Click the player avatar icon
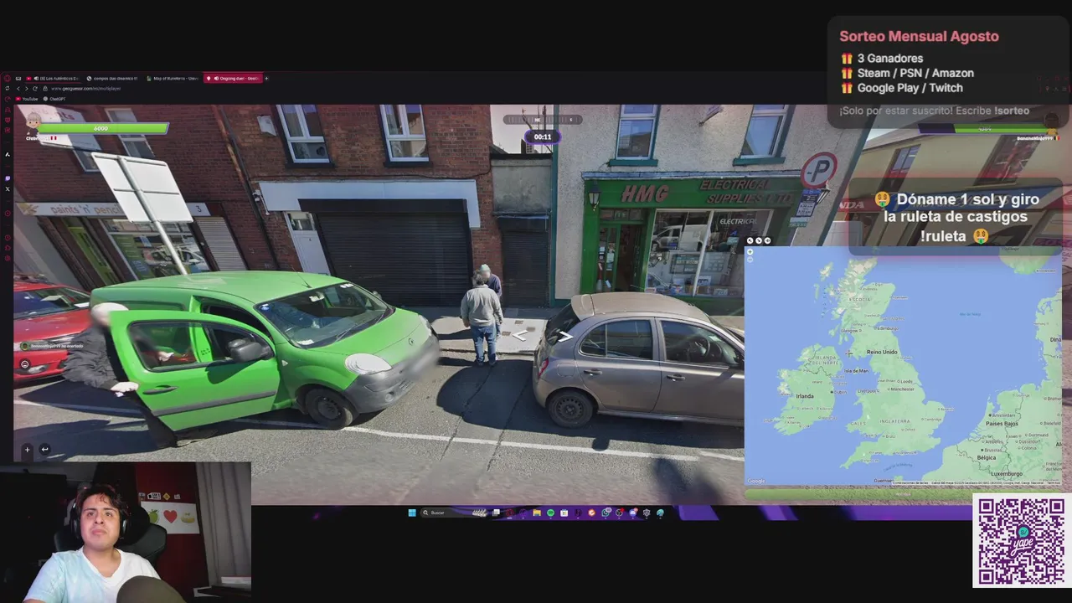 click(33, 124)
